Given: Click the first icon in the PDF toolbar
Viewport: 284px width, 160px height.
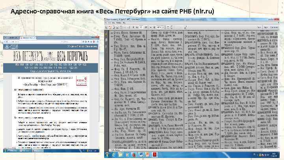Looking at the screenshot, I should click(x=106, y=27).
